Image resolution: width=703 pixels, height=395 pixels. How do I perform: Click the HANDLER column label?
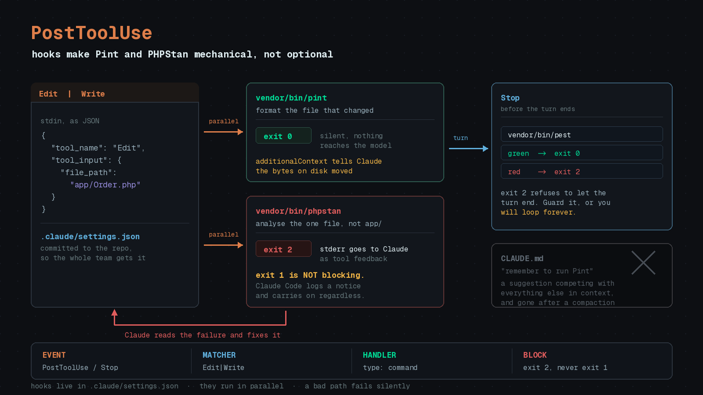[x=379, y=355]
